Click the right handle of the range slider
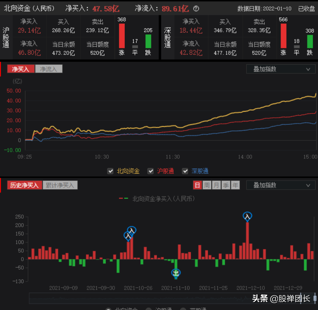The image size is (318, 310). click(x=315, y=298)
